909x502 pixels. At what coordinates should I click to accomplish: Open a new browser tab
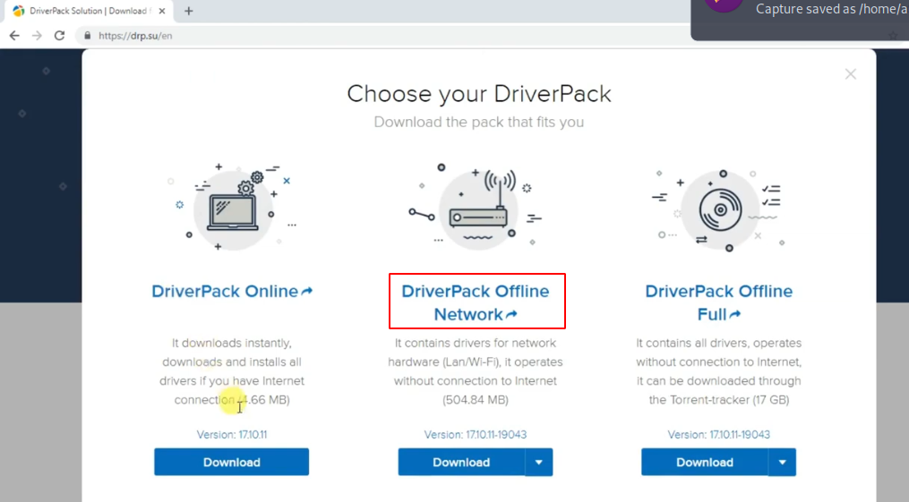point(188,11)
